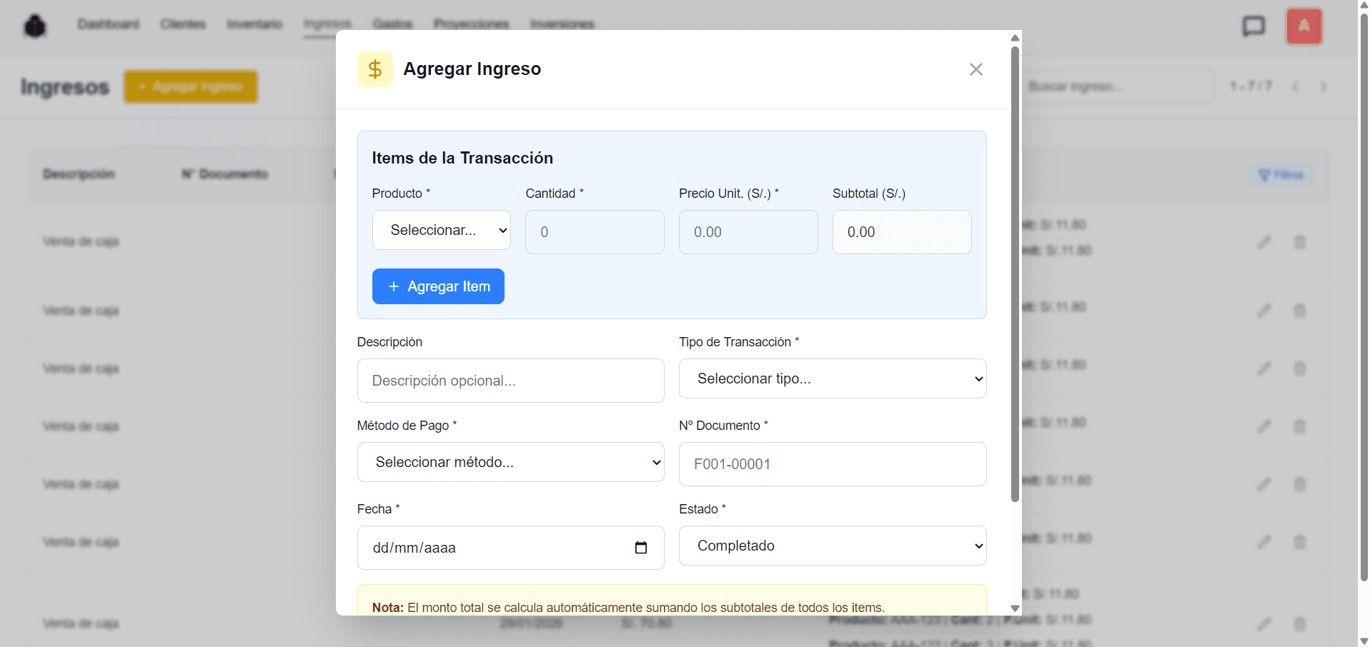The image size is (1370, 647).
Task: Open the Estado dropdown showing Completado
Action: click(x=833, y=546)
